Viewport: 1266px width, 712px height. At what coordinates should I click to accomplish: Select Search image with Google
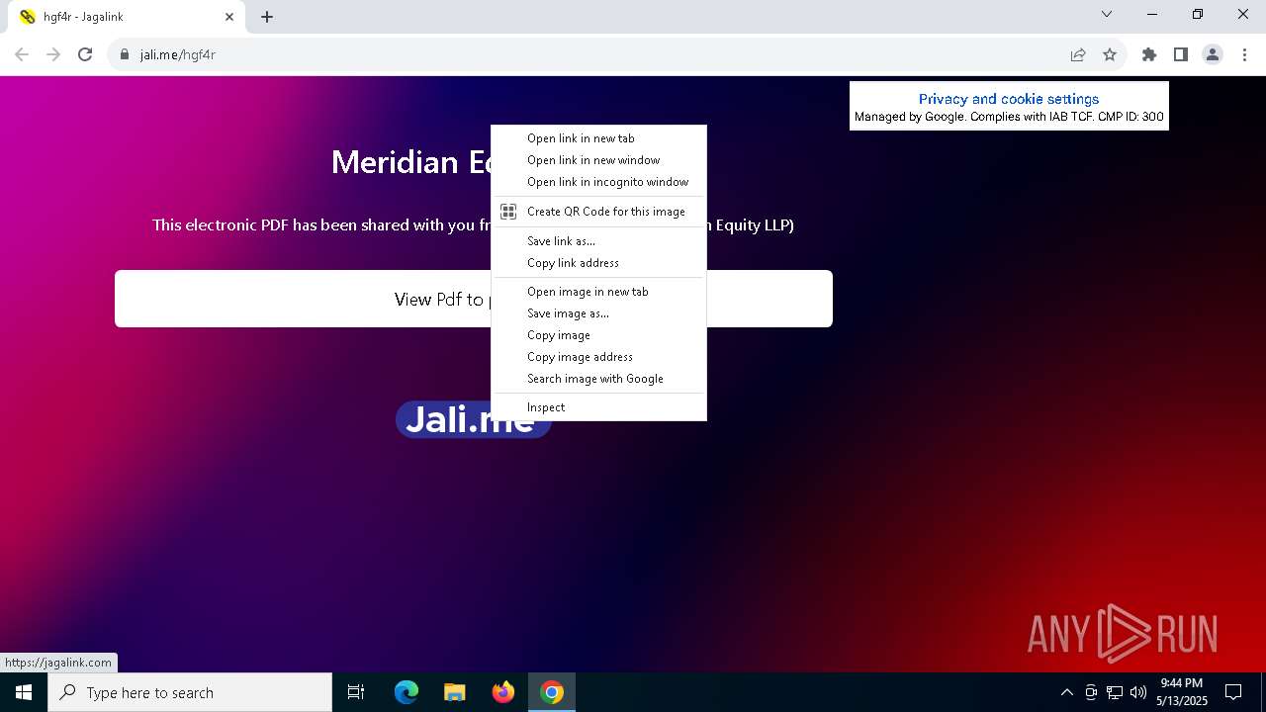click(599, 379)
